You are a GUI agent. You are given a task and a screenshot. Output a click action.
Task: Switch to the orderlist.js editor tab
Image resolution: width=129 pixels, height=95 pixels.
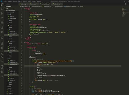coord(23,4)
